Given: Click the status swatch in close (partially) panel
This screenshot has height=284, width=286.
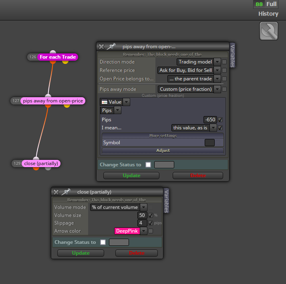Looking at the screenshot, I should point(119,242).
